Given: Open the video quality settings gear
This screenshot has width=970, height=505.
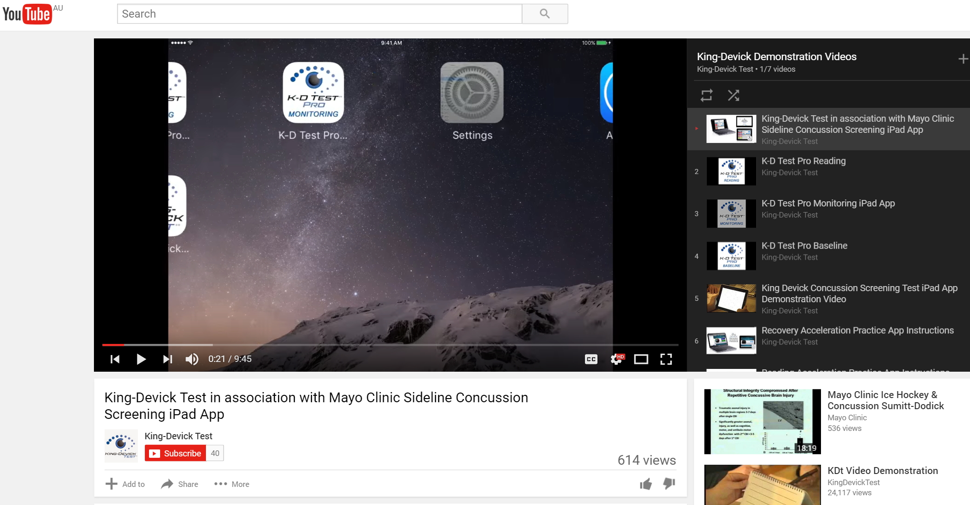Looking at the screenshot, I should tap(616, 359).
